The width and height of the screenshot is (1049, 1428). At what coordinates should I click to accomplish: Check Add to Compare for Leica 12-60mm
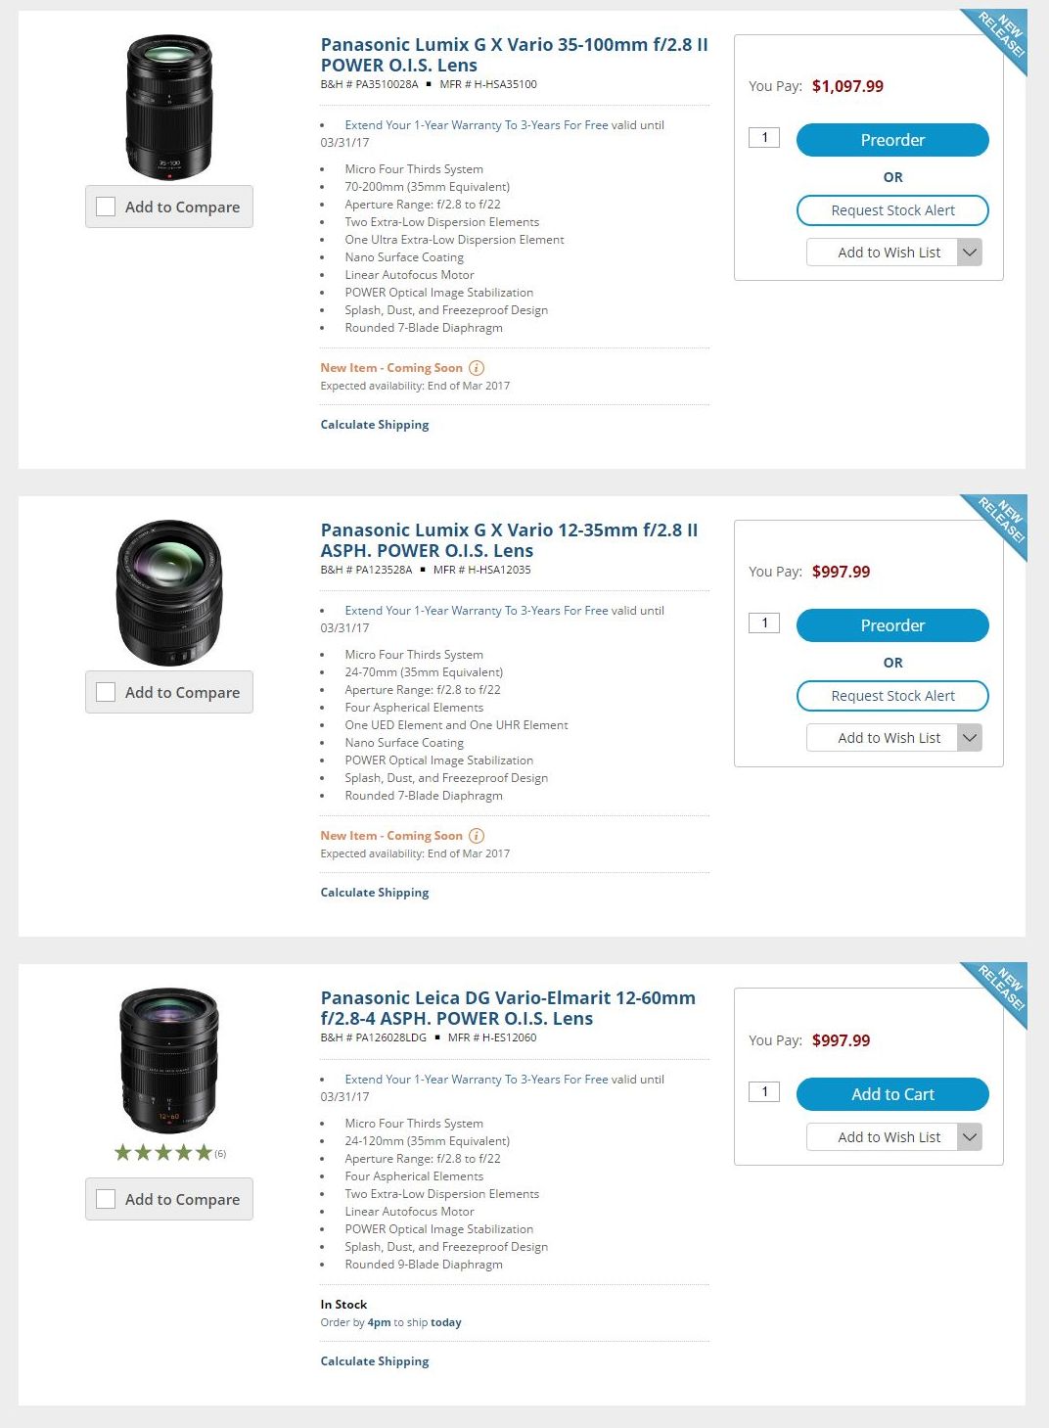(x=106, y=1199)
